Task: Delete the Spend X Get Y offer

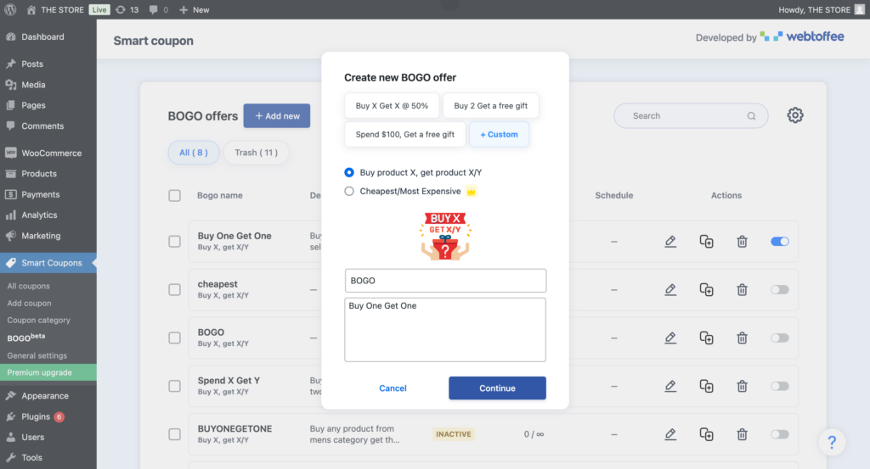Action: click(742, 386)
